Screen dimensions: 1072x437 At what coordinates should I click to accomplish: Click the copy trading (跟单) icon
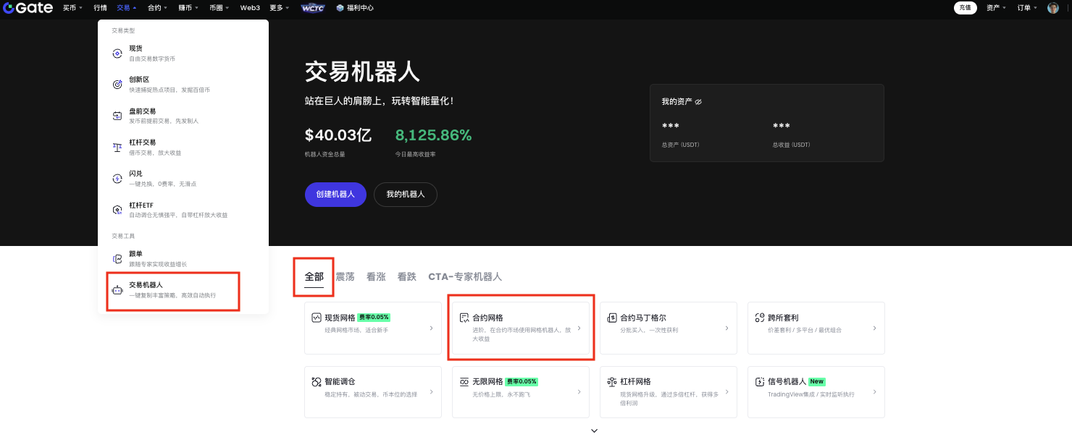coord(117,259)
